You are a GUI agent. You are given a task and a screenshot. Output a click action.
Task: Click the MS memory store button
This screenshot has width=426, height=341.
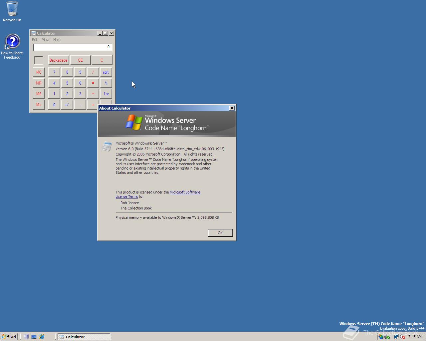tap(39, 94)
